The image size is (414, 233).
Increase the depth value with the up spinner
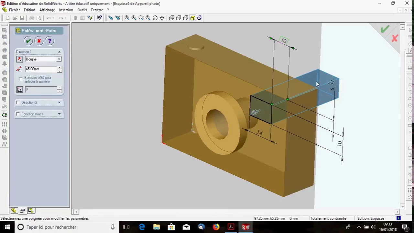(59, 67)
